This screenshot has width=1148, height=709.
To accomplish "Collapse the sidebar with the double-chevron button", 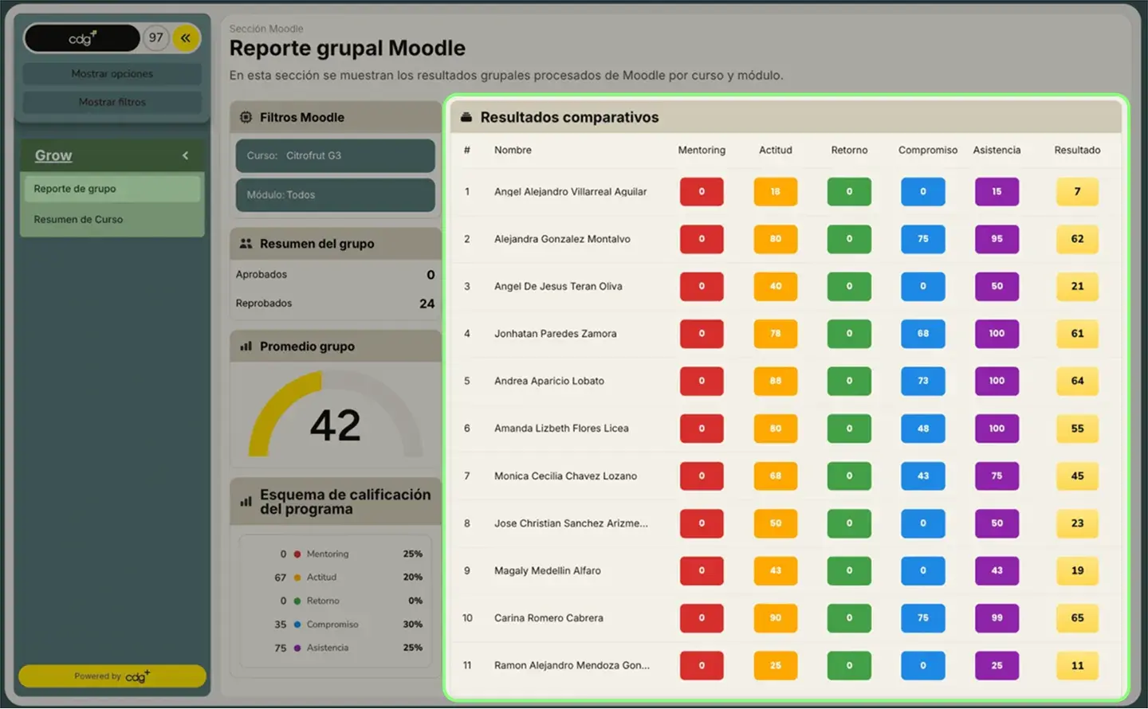I will pos(186,37).
